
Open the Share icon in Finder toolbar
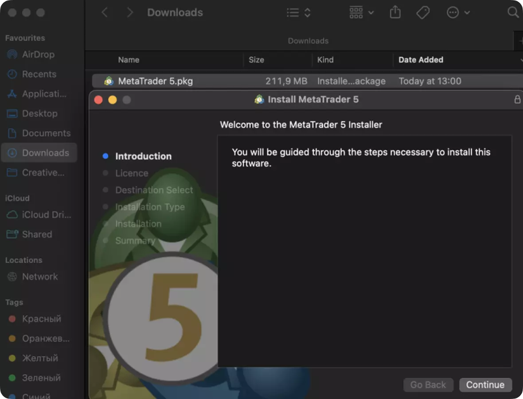(x=395, y=12)
